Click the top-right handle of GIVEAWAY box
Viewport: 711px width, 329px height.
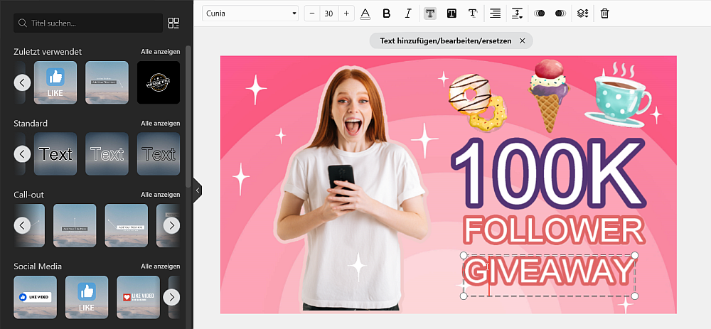tap(635, 256)
